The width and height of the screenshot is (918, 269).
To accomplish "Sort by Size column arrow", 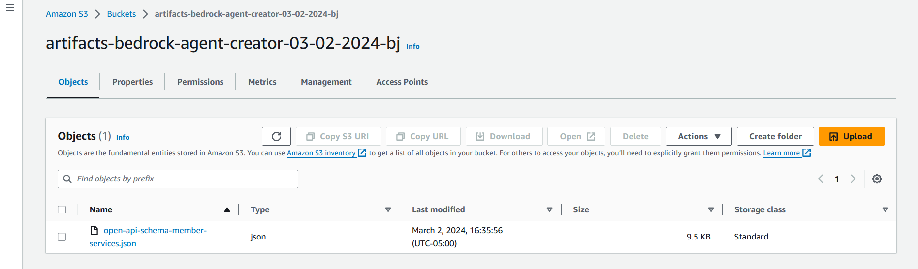I will click(x=711, y=209).
